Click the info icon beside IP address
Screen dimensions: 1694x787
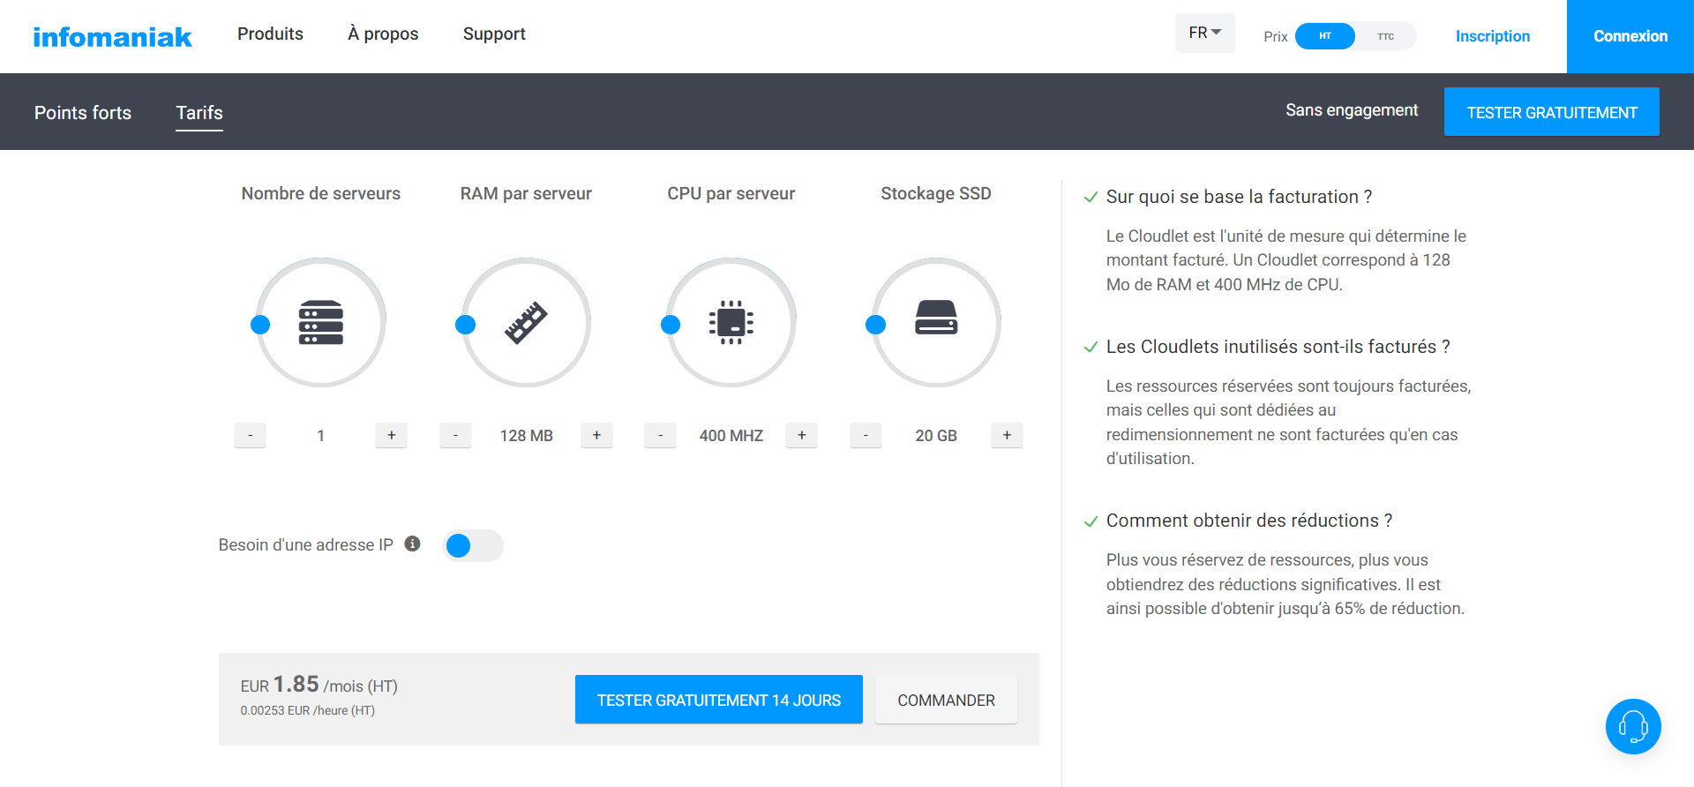(x=412, y=543)
